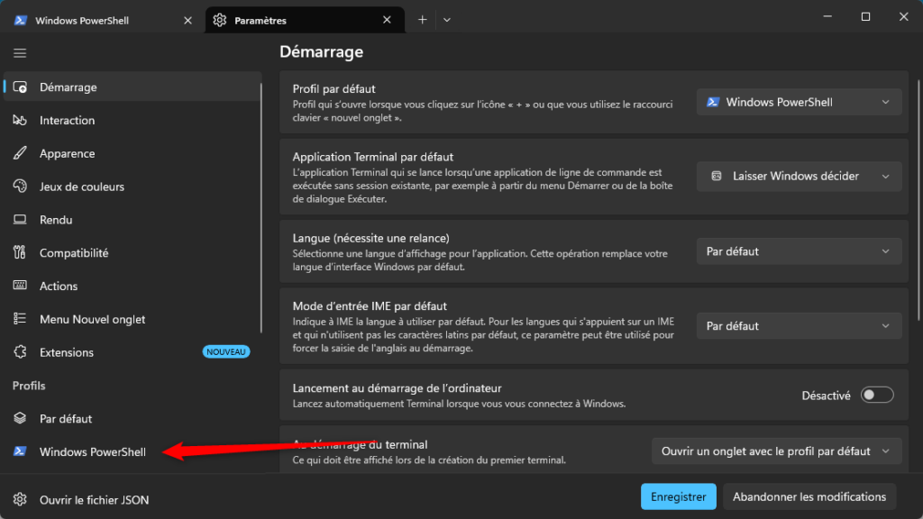Select the Interaction cursor icon in sidebar
Screen dimensions: 923x519
click(20, 120)
